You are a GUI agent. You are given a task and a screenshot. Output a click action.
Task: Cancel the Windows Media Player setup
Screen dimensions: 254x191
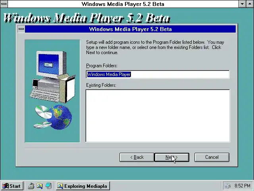212,157
